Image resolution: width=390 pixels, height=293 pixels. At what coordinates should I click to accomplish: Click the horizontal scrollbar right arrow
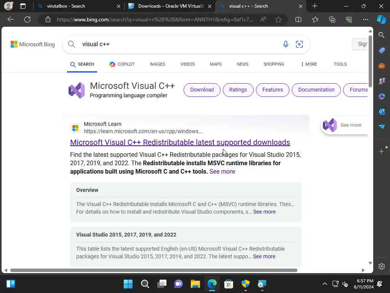point(363,270)
